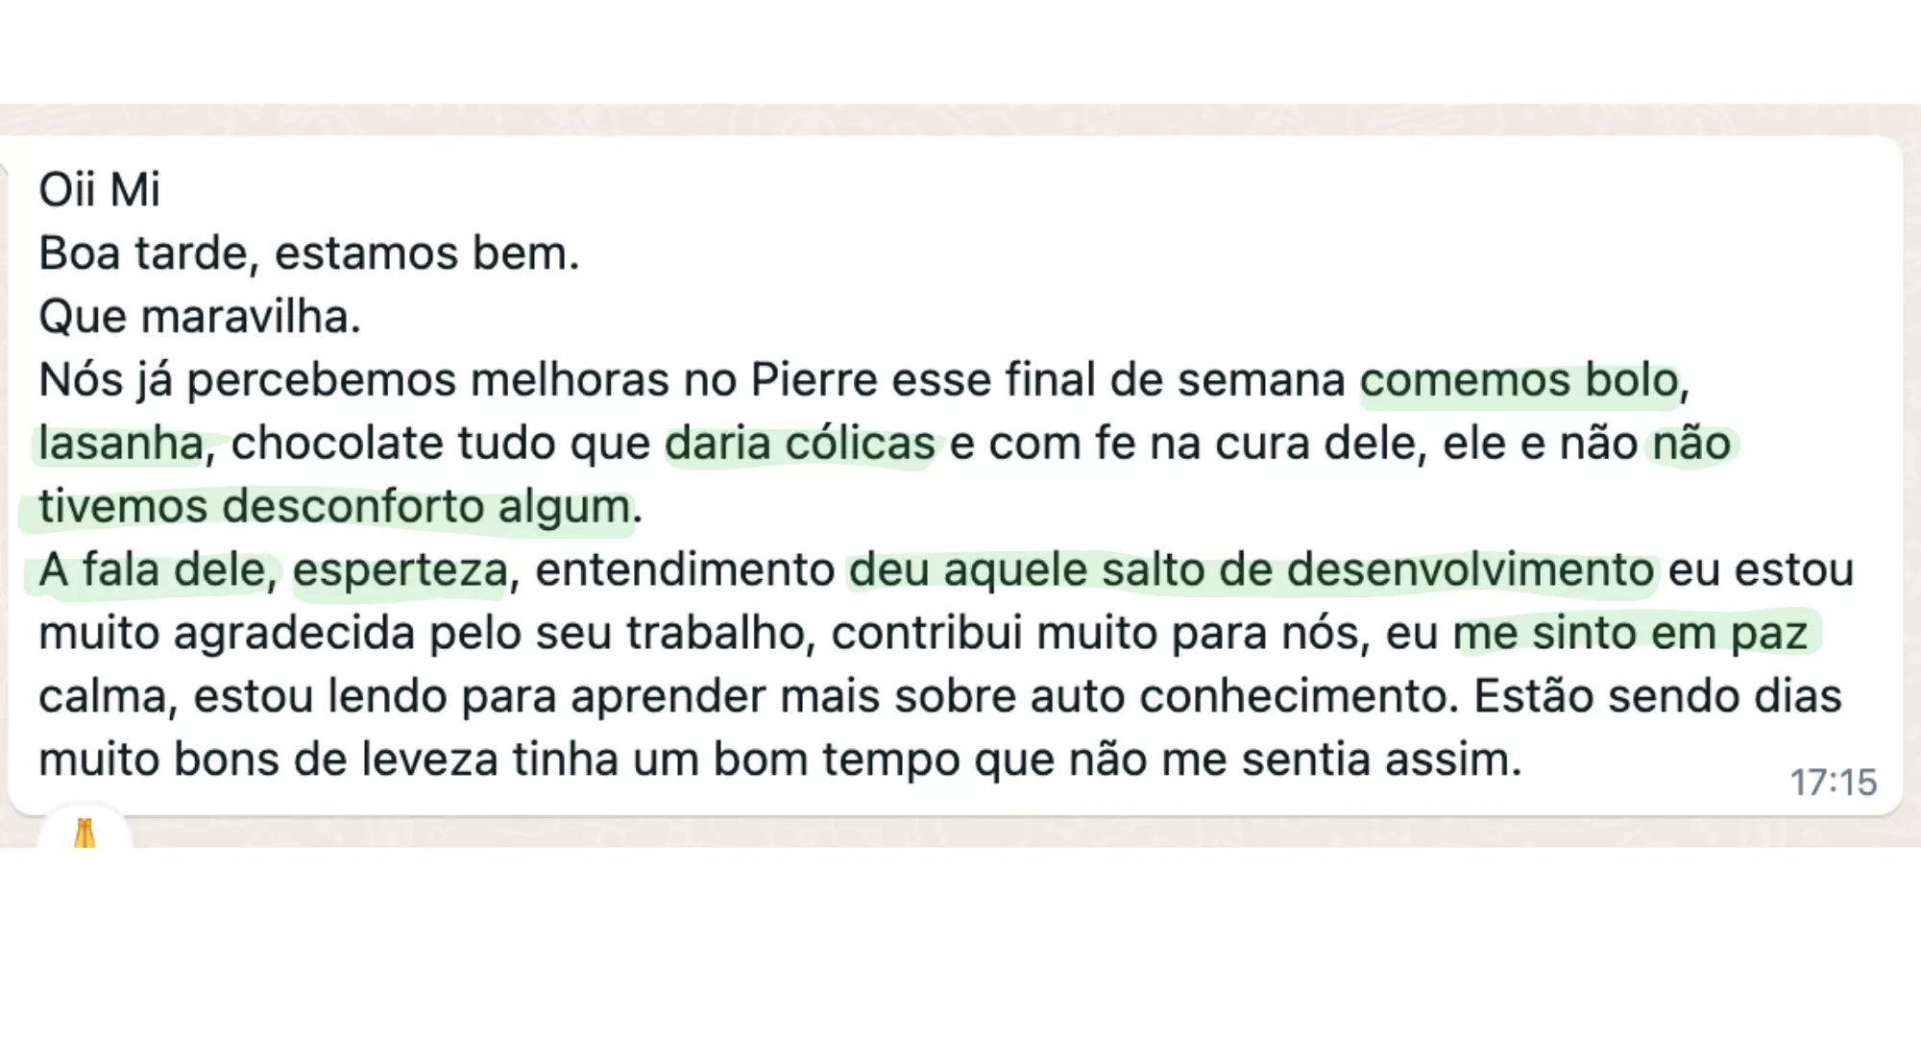Click the 17:15 message timestamp
Viewport: 1921px width, 1037px height.
click(1833, 783)
